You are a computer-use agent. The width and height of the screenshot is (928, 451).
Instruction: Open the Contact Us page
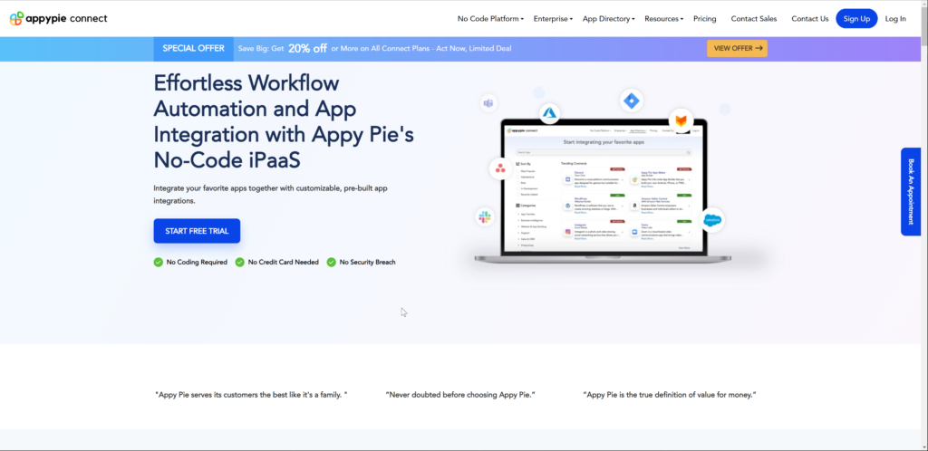pyautogui.click(x=809, y=19)
